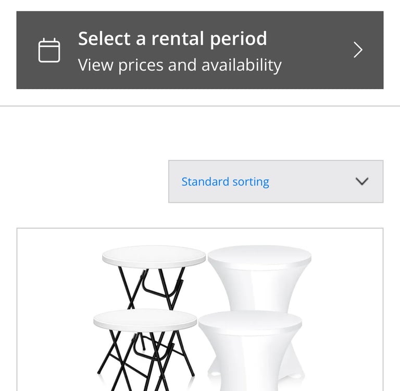Click the upper white-covered cocktail table
This screenshot has width=400, height=391.
[259, 276]
